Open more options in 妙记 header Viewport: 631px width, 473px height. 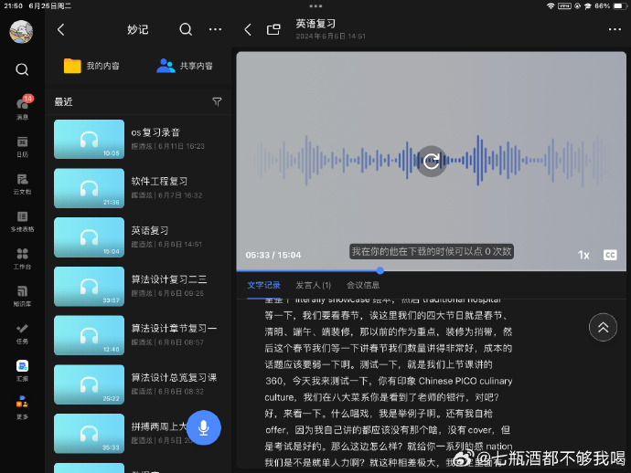(x=215, y=29)
